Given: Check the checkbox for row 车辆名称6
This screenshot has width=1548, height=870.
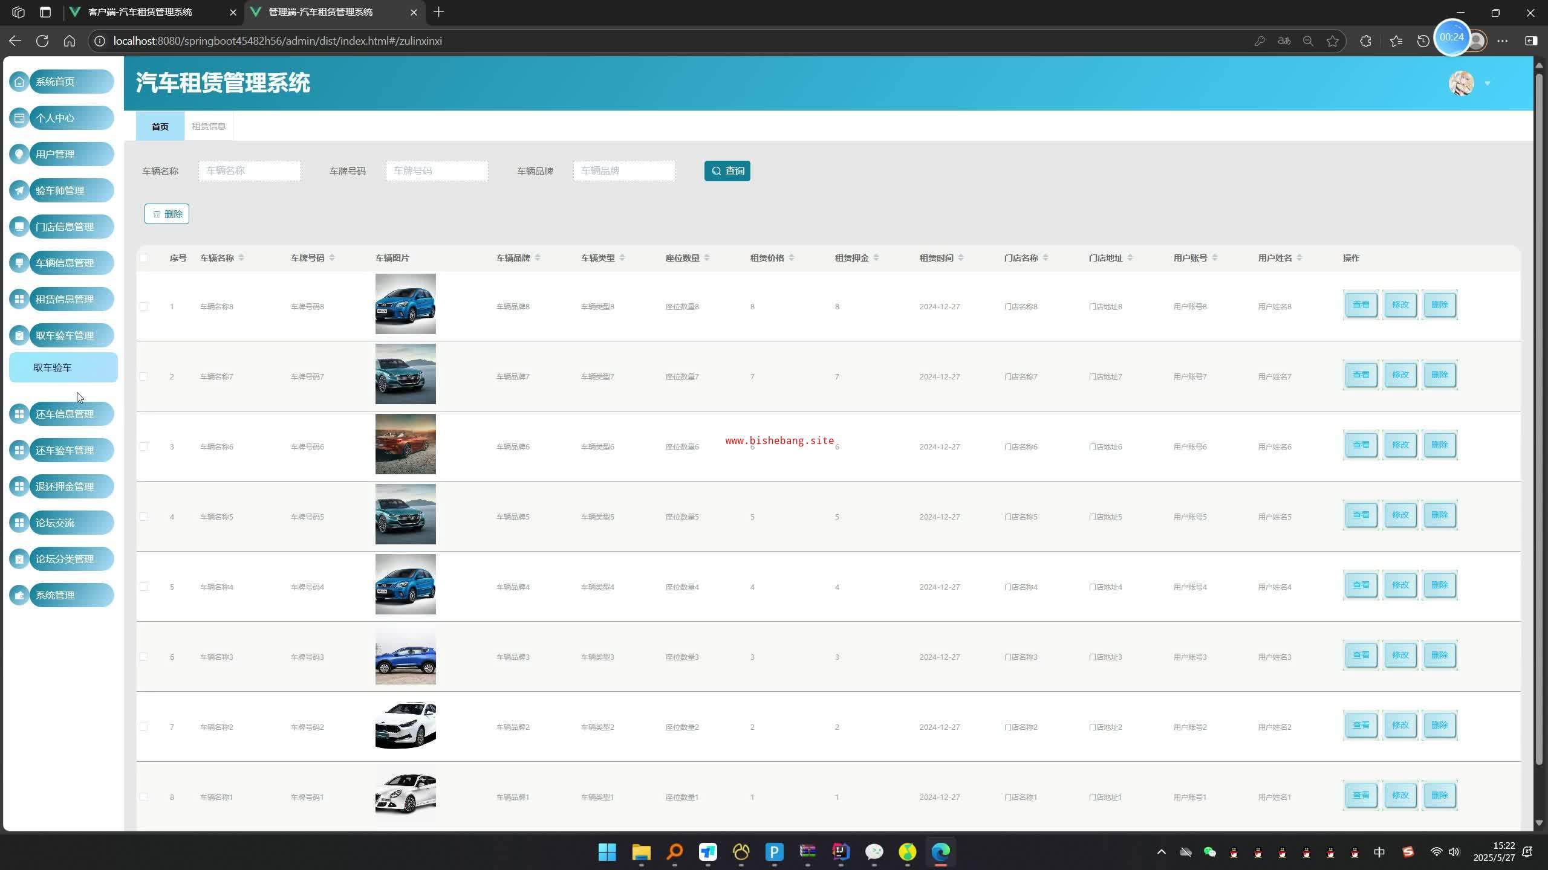Looking at the screenshot, I should tap(144, 446).
